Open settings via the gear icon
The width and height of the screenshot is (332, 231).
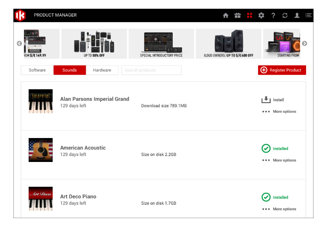[x=261, y=16]
